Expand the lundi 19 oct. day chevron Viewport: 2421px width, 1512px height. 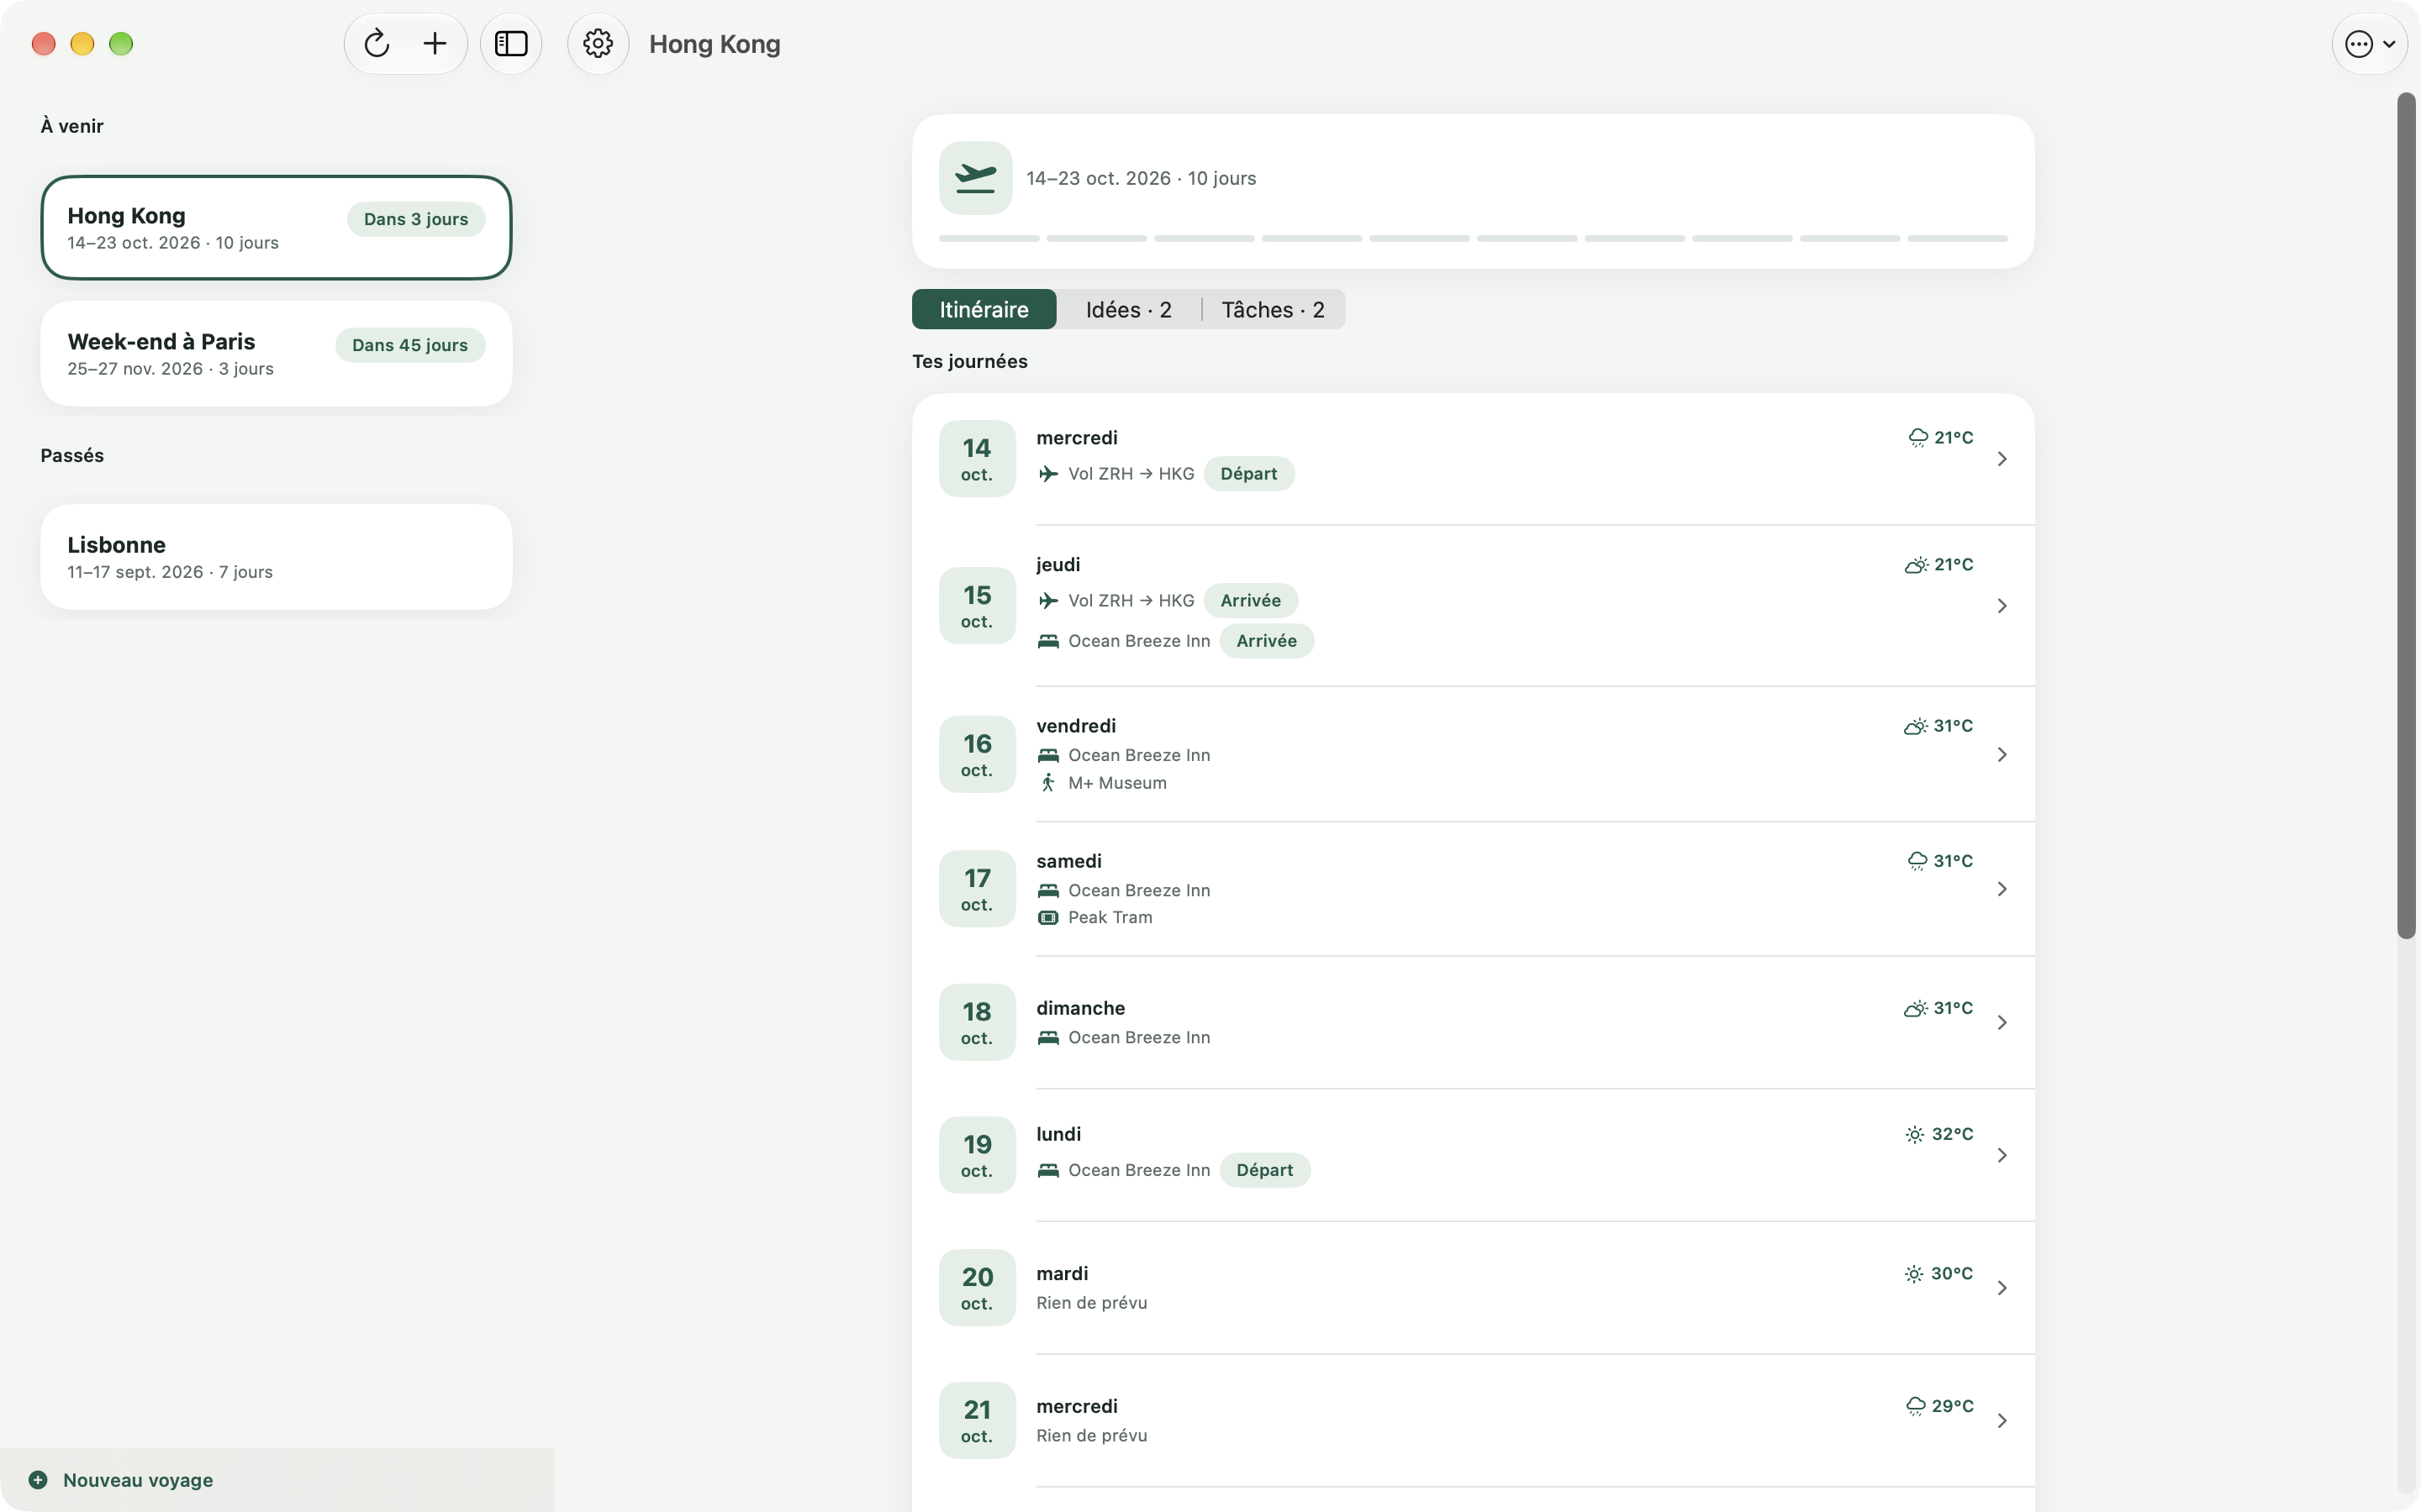pyautogui.click(x=2002, y=1155)
